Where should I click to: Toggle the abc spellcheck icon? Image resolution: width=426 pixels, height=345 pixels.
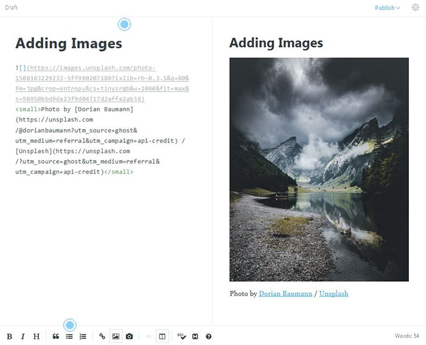181,336
